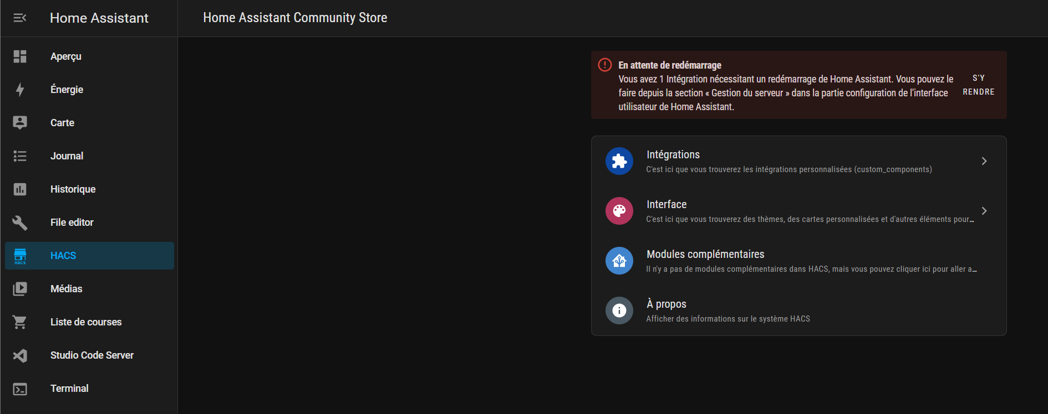Open the Aperçu menu item
Image resolution: width=1048 pixels, height=414 pixels.
(89, 56)
